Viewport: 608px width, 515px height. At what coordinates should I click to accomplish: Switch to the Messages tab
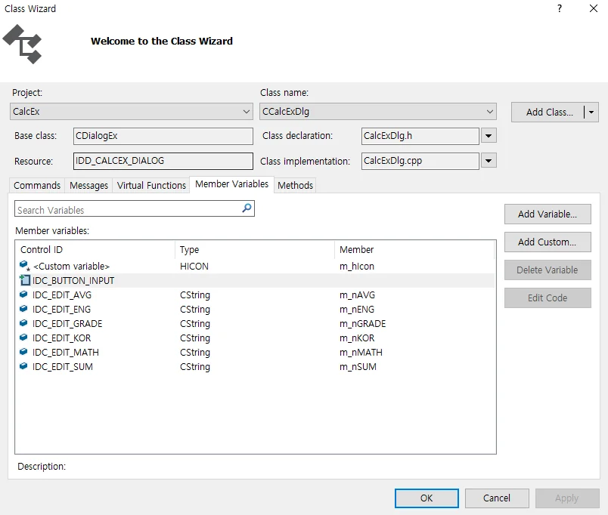pyautogui.click(x=88, y=186)
